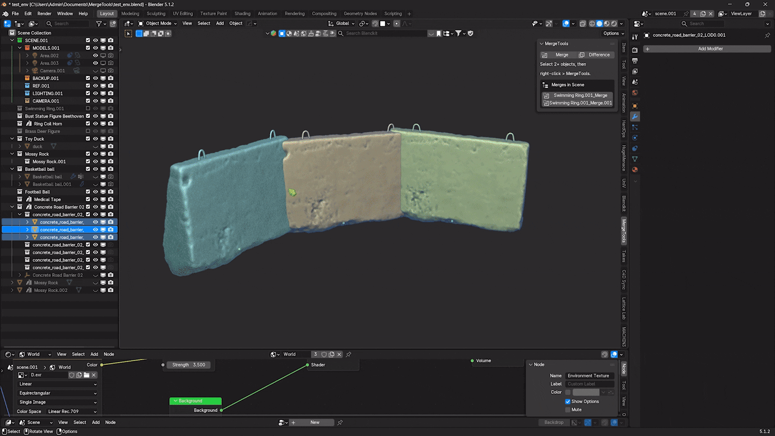Image resolution: width=775 pixels, height=436 pixels.
Task: Collapse the Mossy Rock collection in outliner
Action: (12, 154)
